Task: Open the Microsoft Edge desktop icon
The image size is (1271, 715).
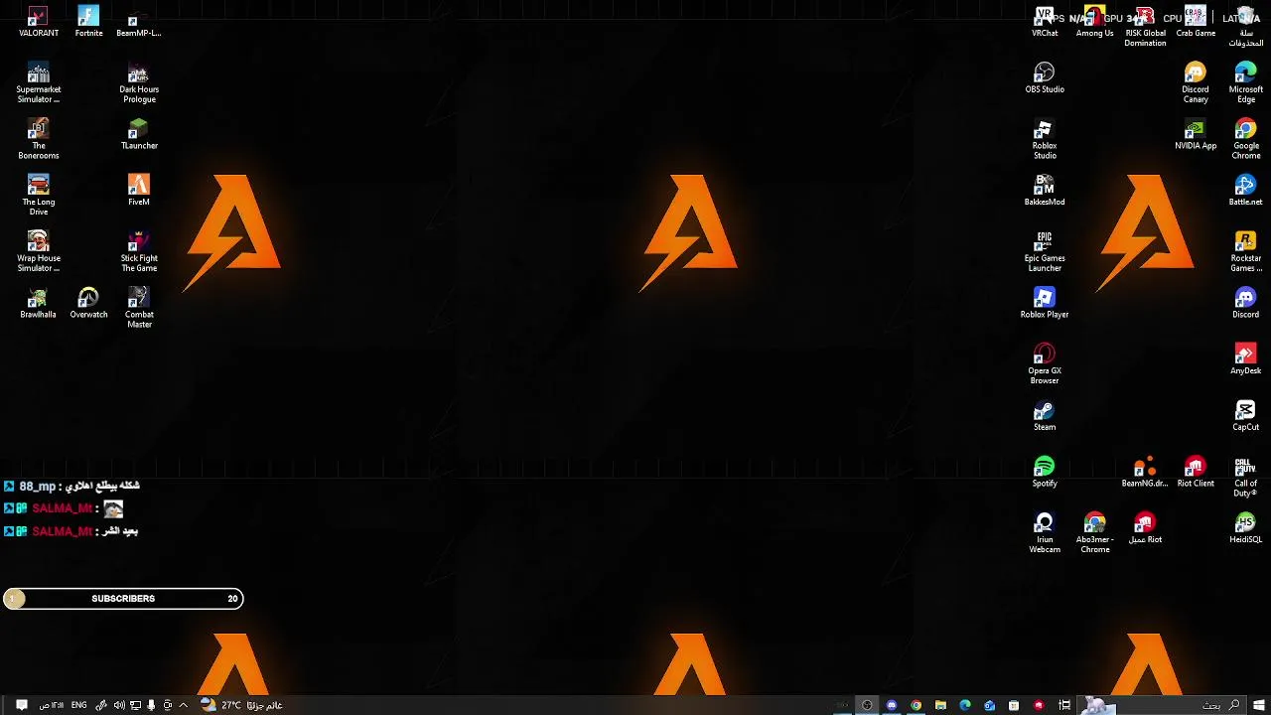Action: 1246,83
